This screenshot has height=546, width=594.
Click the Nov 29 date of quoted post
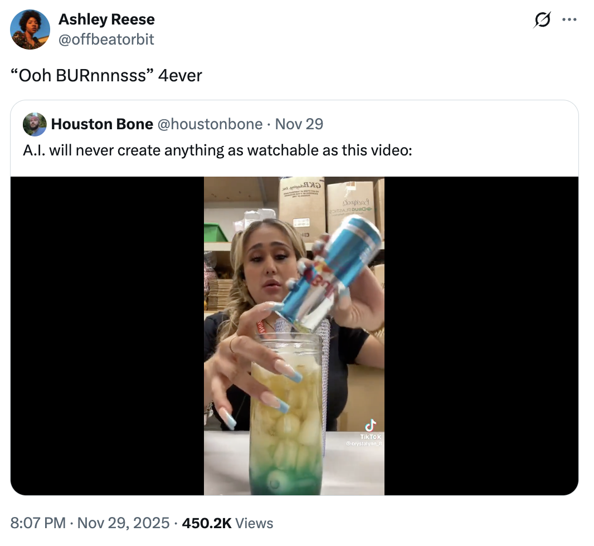tap(299, 124)
